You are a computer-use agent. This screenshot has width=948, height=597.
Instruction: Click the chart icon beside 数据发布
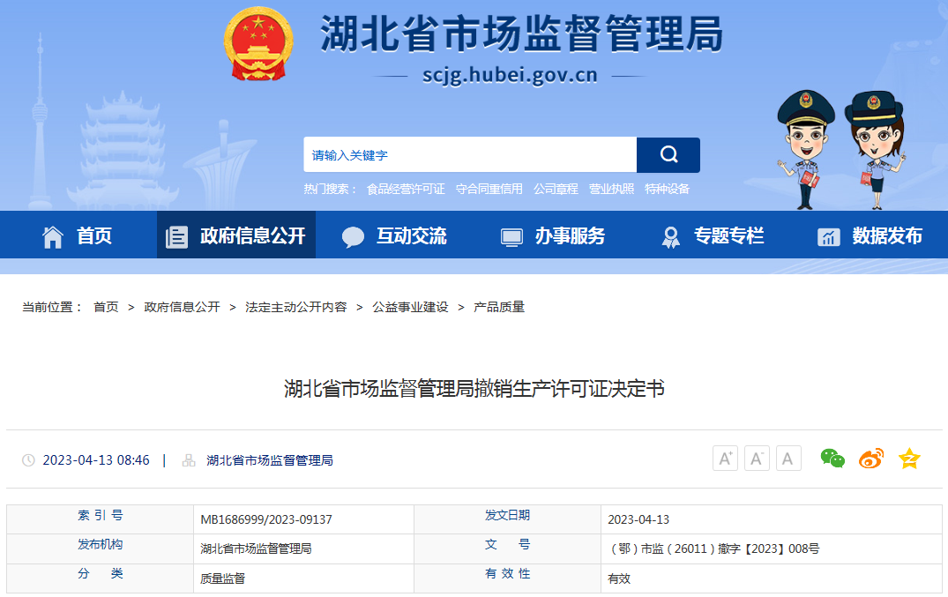click(x=828, y=237)
